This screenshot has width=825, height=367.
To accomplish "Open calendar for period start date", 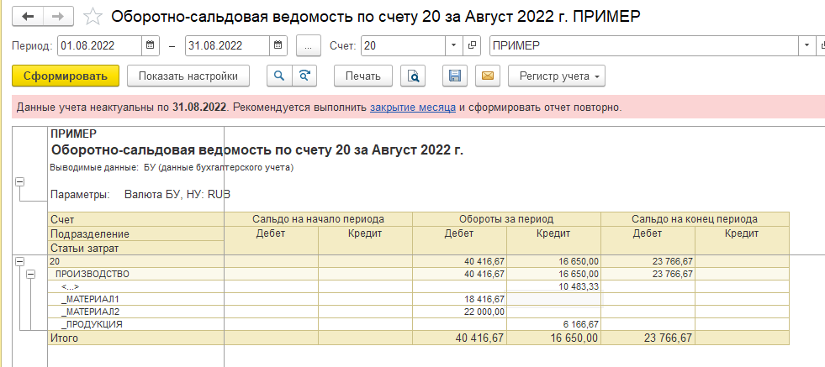I will point(151,45).
